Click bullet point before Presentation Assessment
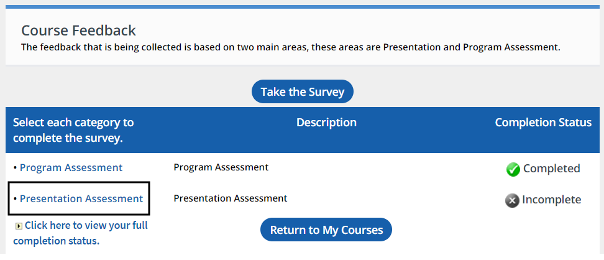The height and width of the screenshot is (260, 604). [15, 199]
